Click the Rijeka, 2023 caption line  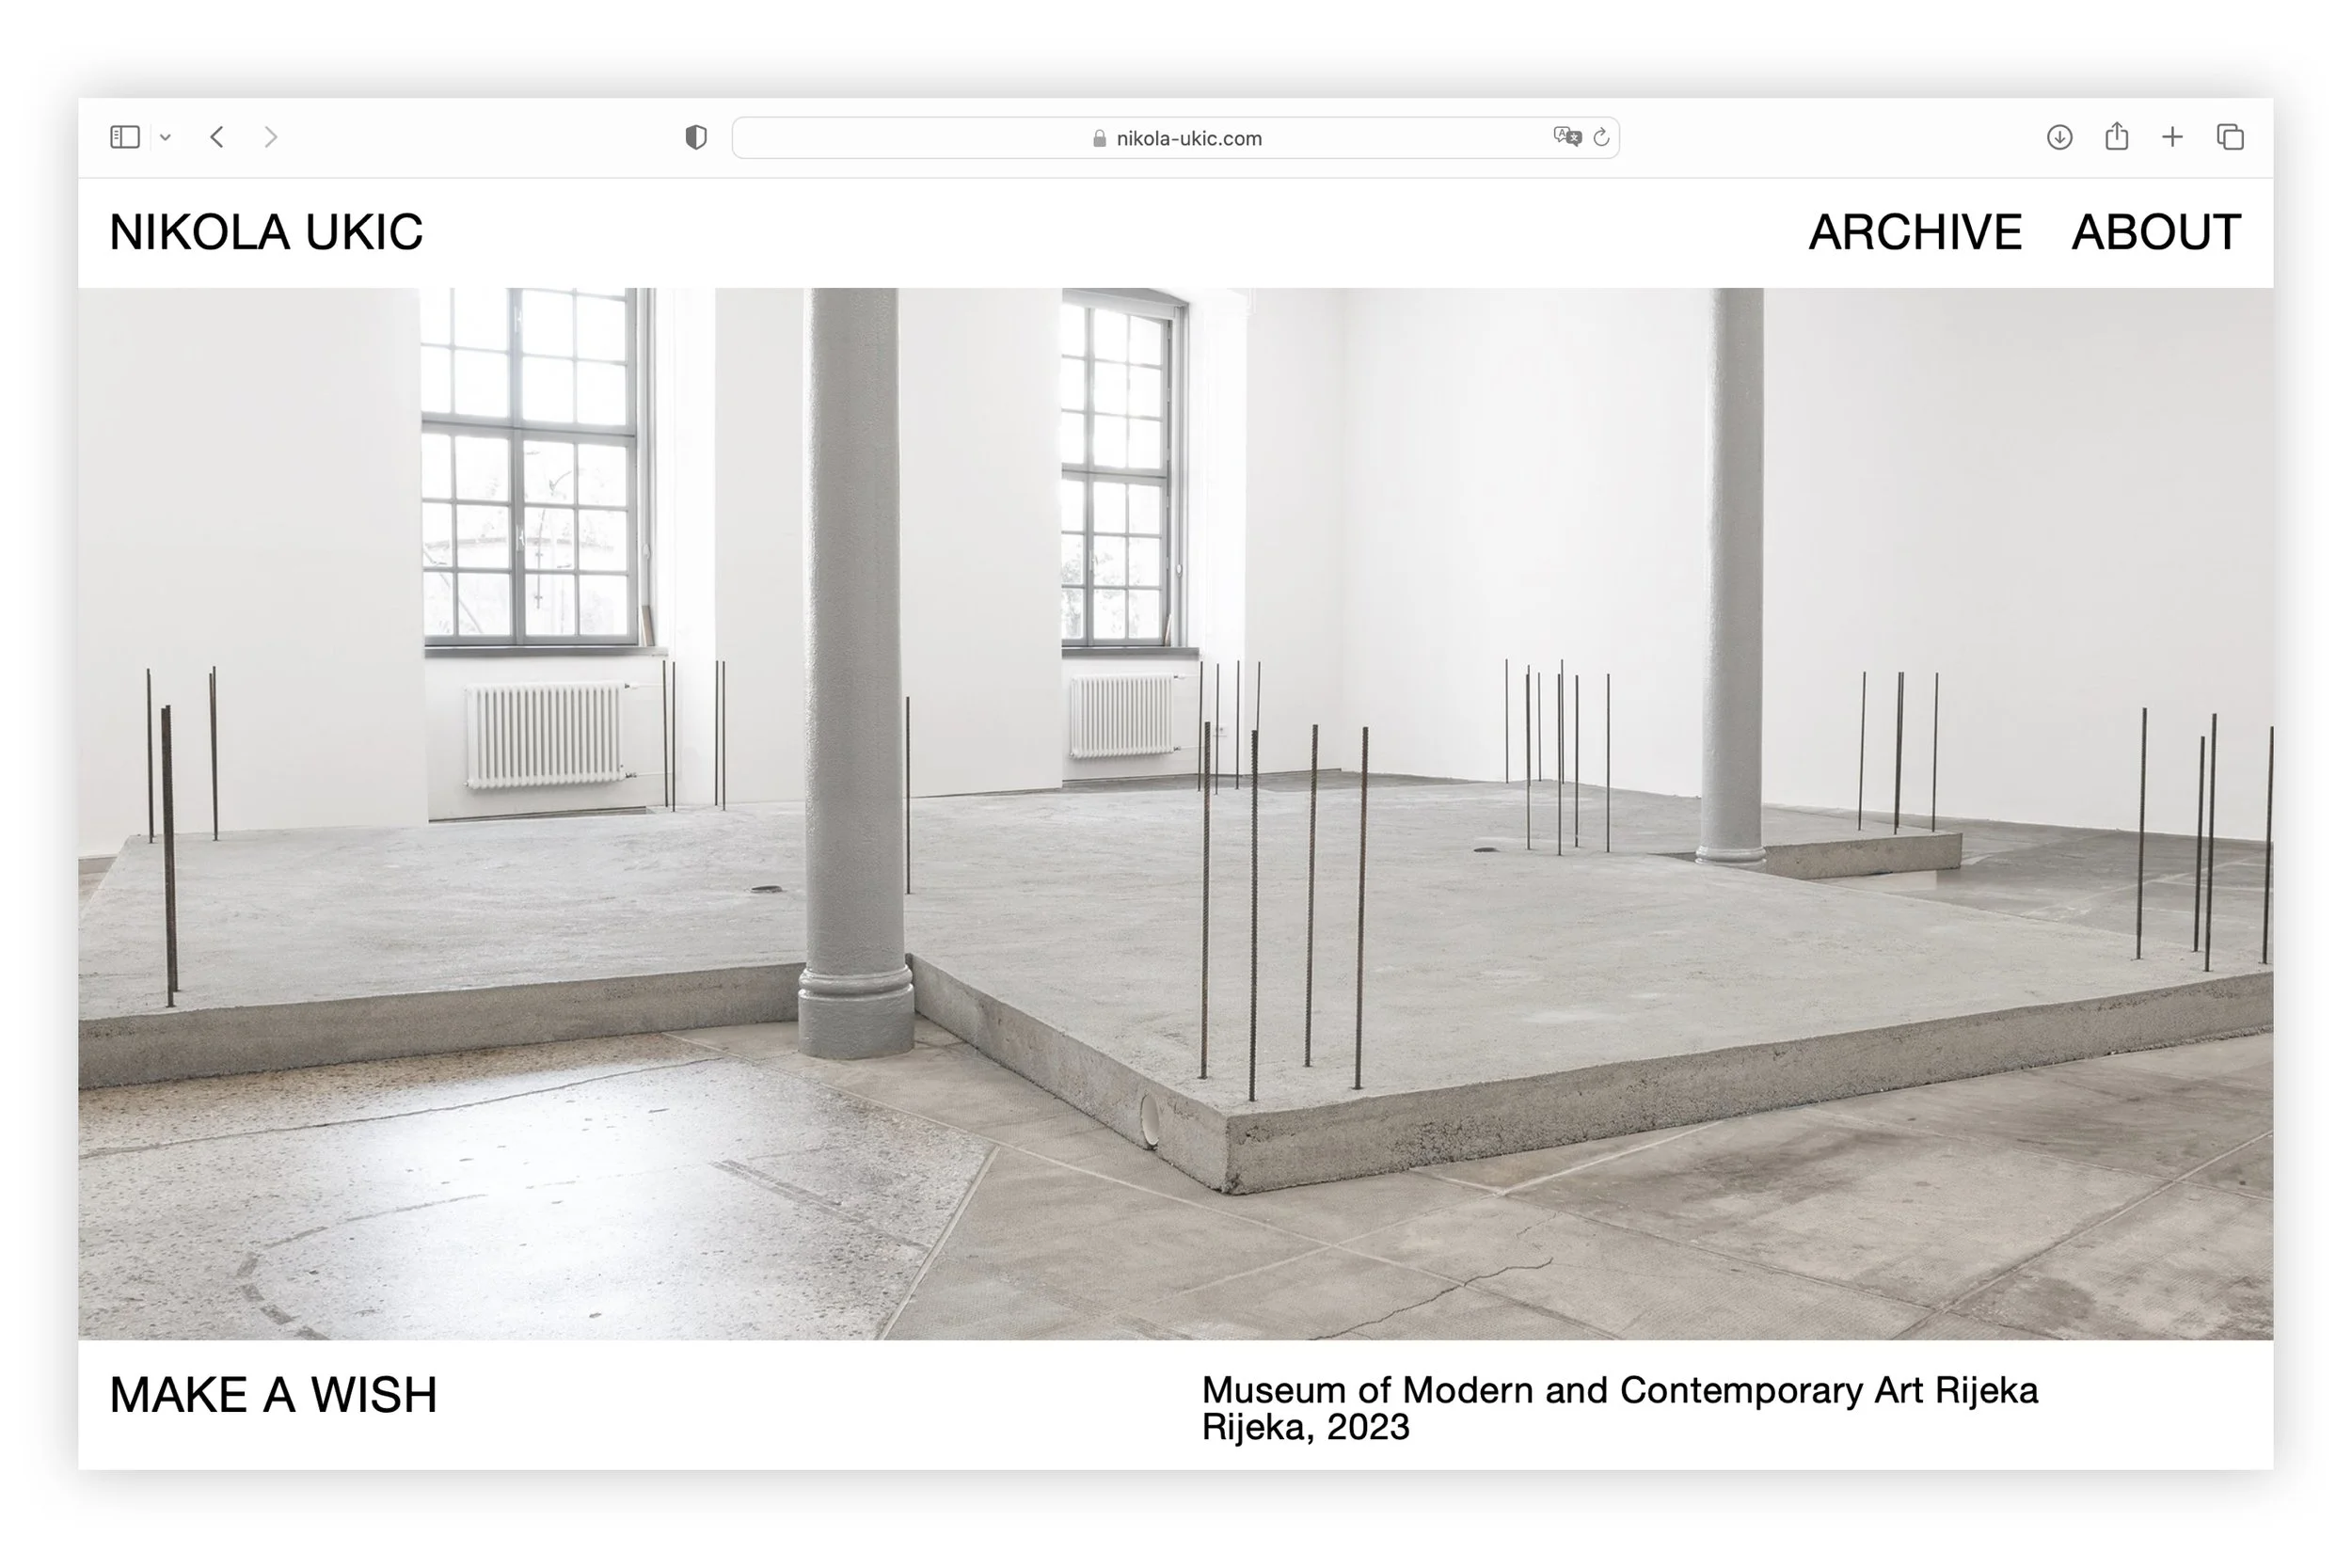(x=1305, y=1427)
